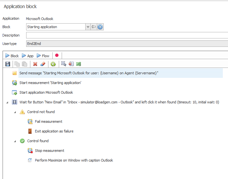Click the Usertype label
This screenshot has height=179, width=228.
(x=9, y=44)
